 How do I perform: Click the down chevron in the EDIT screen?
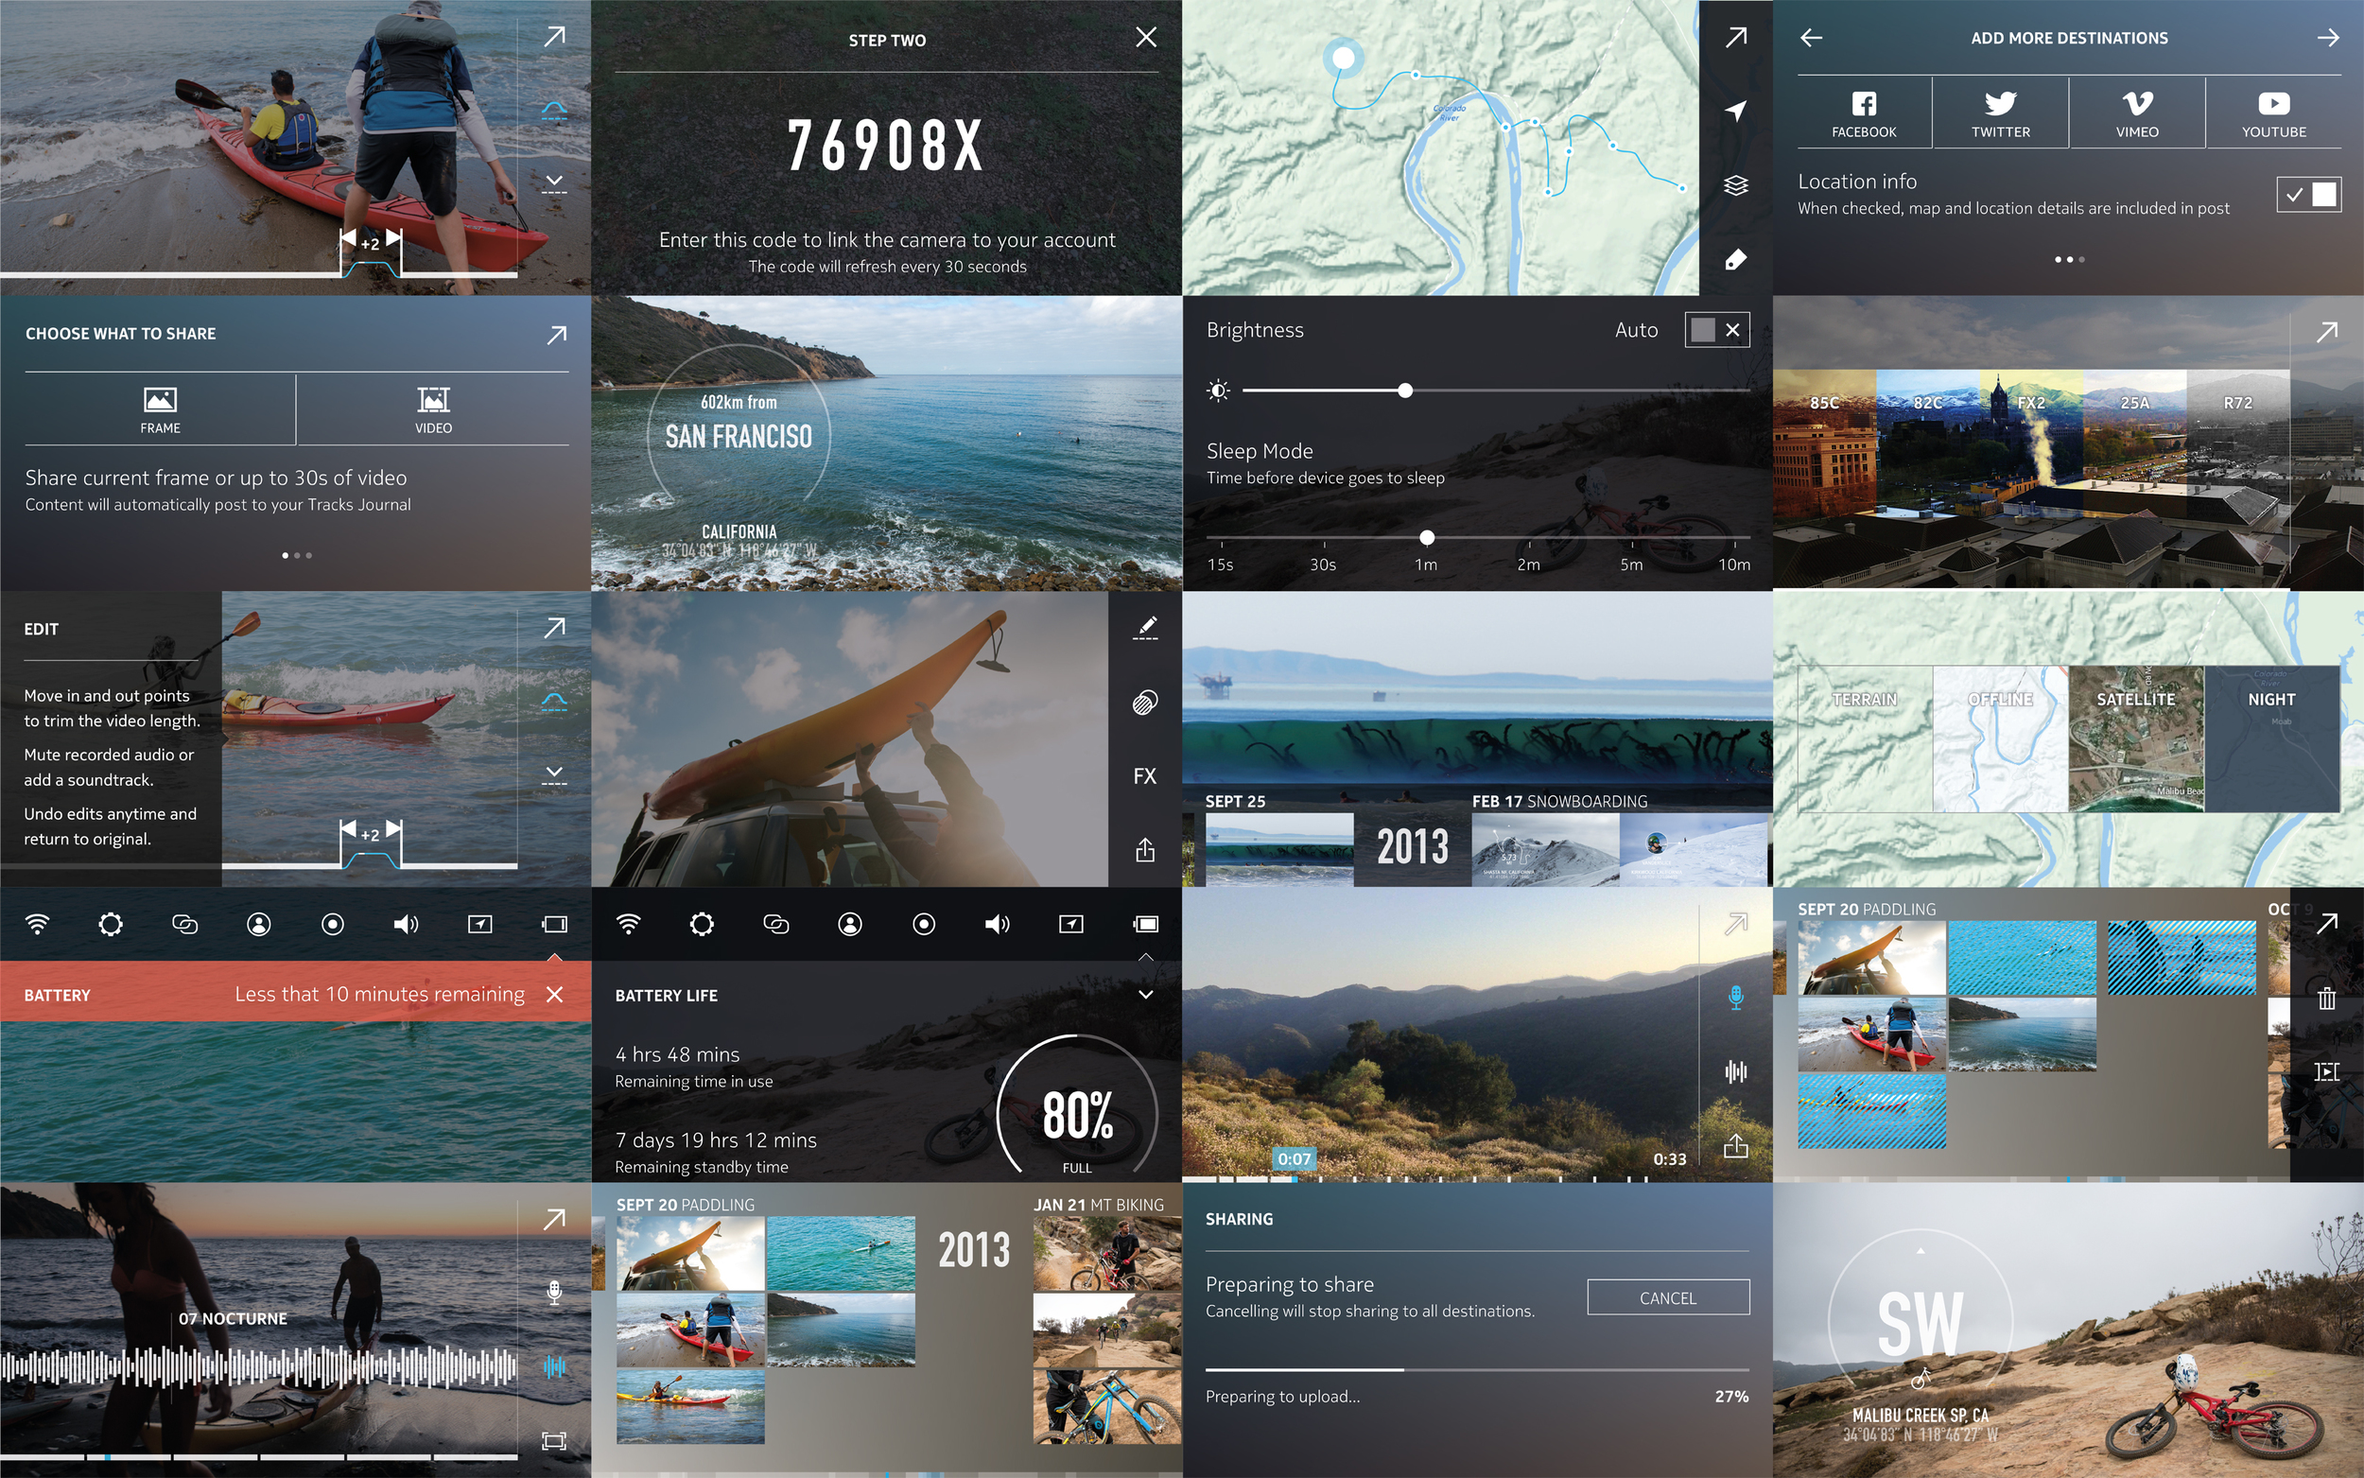tap(554, 776)
